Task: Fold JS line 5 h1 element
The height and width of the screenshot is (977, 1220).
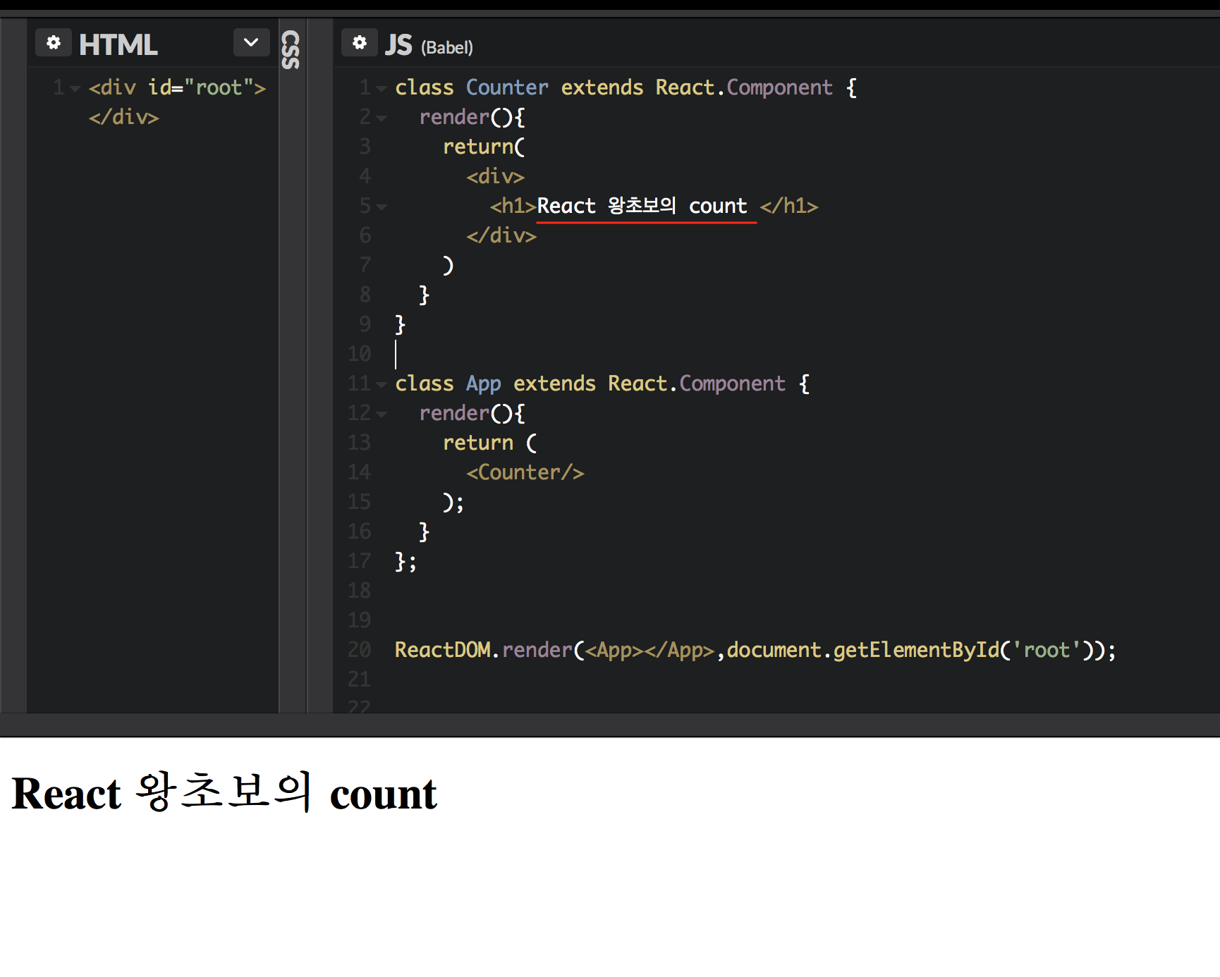Action: (x=382, y=207)
